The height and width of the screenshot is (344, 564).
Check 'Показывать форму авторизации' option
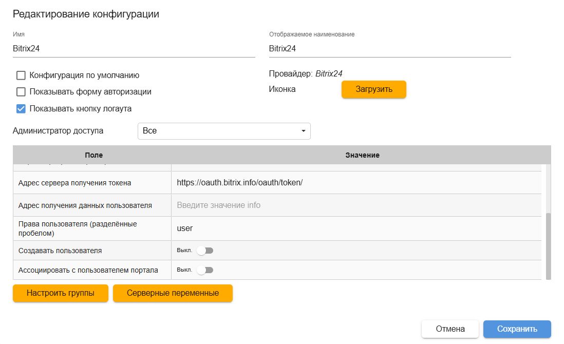[21, 92]
